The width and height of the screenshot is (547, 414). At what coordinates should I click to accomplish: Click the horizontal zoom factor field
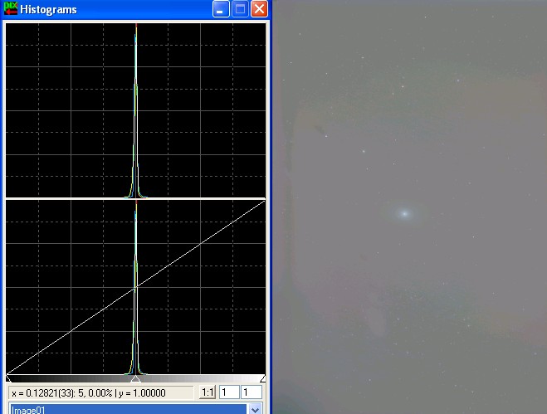click(x=229, y=392)
